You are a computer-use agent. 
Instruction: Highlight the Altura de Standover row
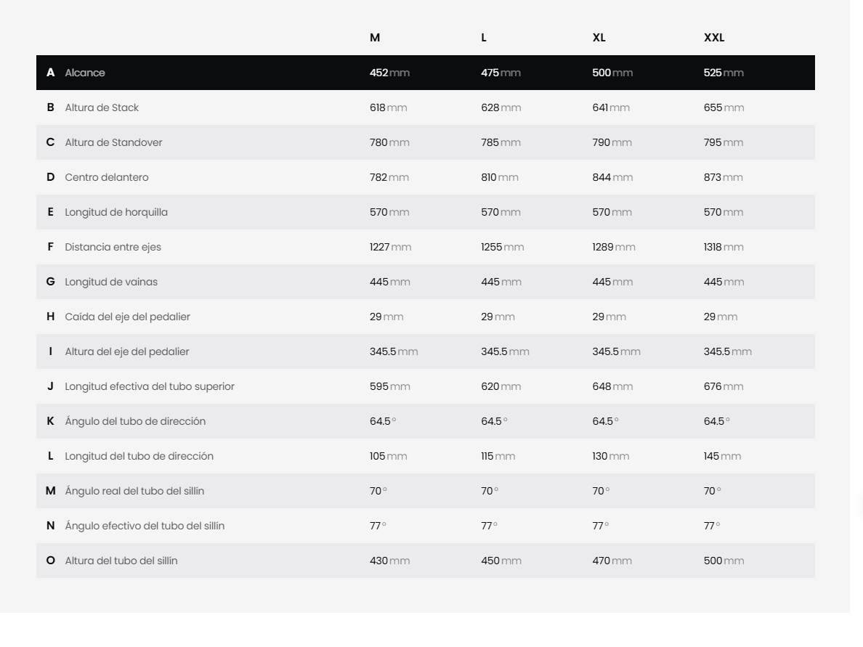click(426, 142)
